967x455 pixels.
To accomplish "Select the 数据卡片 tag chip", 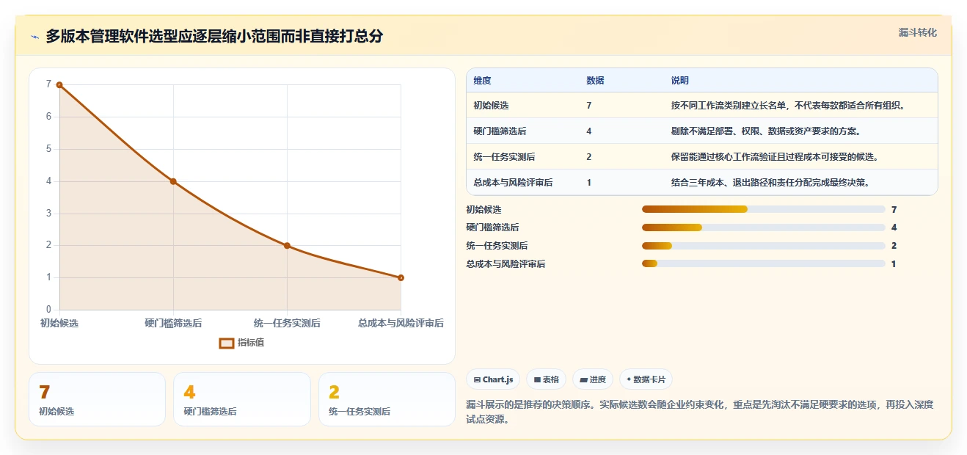I will coord(646,379).
